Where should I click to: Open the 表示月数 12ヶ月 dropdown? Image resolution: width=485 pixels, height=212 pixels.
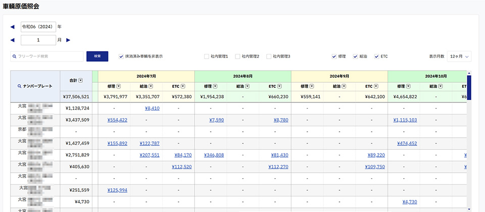coord(460,57)
